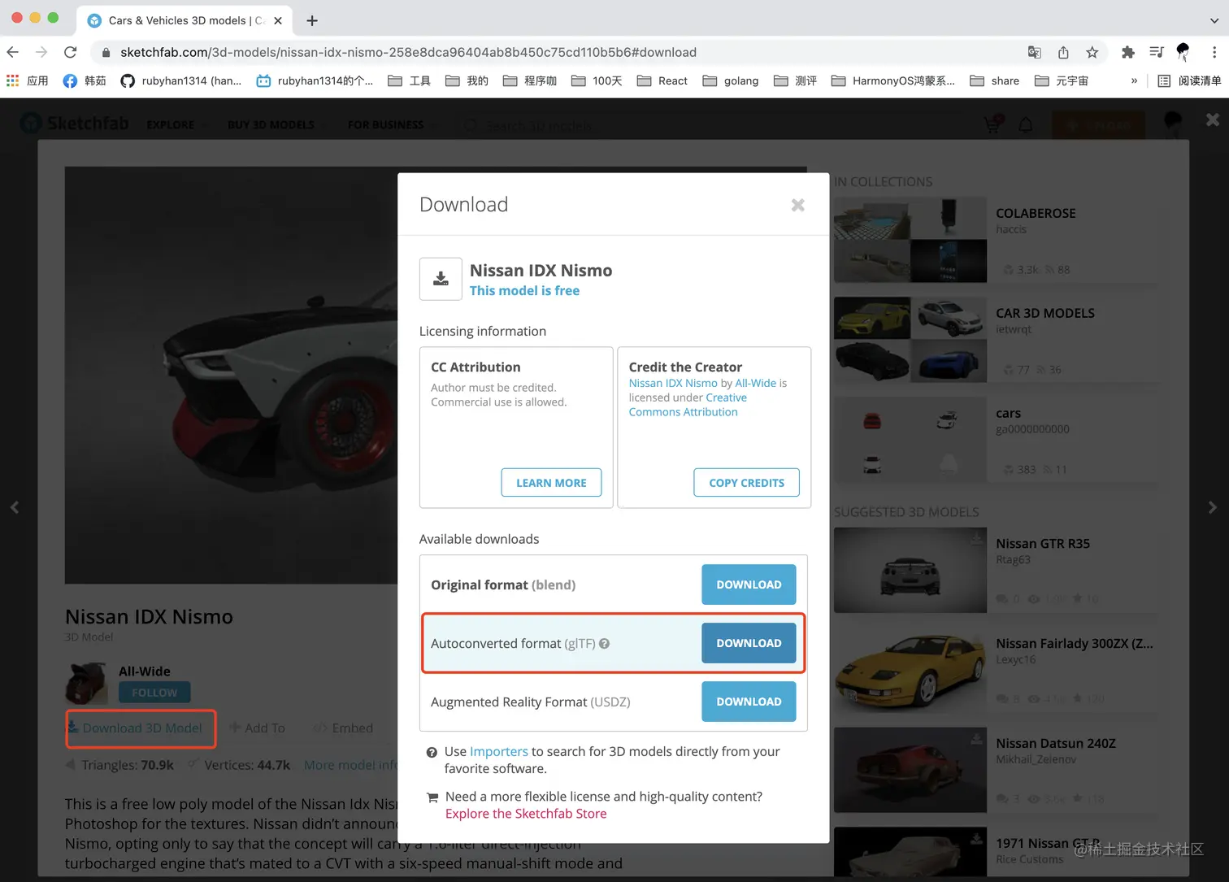Close the model overlay with top-right X
Screen dimensions: 1229x882
1213,119
